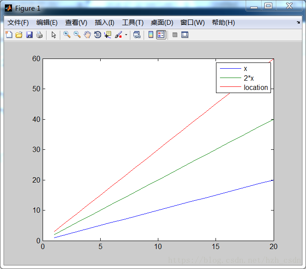
Task: Click the Hide Plot Tools icon
Action: point(175,35)
